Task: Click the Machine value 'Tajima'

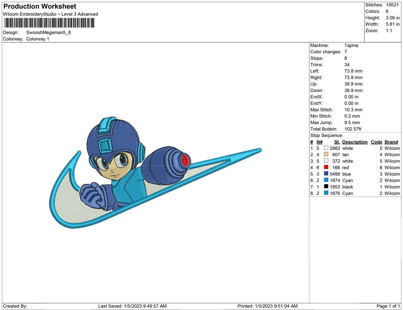Action: coord(351,45)
